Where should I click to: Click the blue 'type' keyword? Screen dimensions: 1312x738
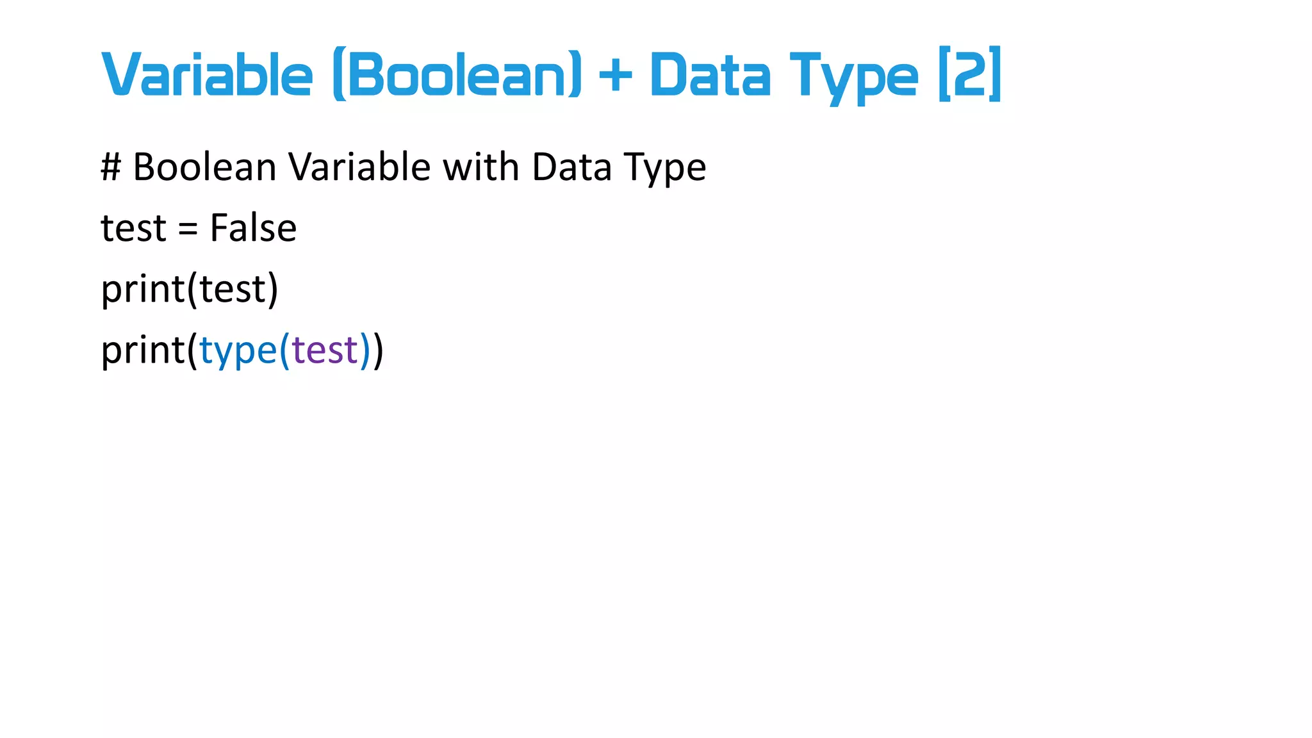click(x=238, y=352)
